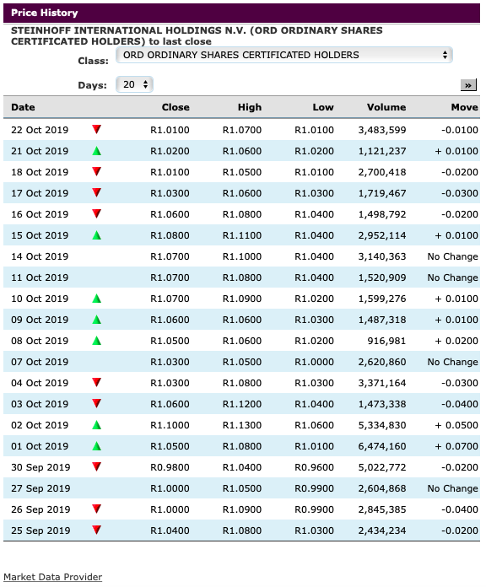486x587 pixels.
Task: Select volume 2,700,418 on 18 Oct
Action: pos(382,172)
